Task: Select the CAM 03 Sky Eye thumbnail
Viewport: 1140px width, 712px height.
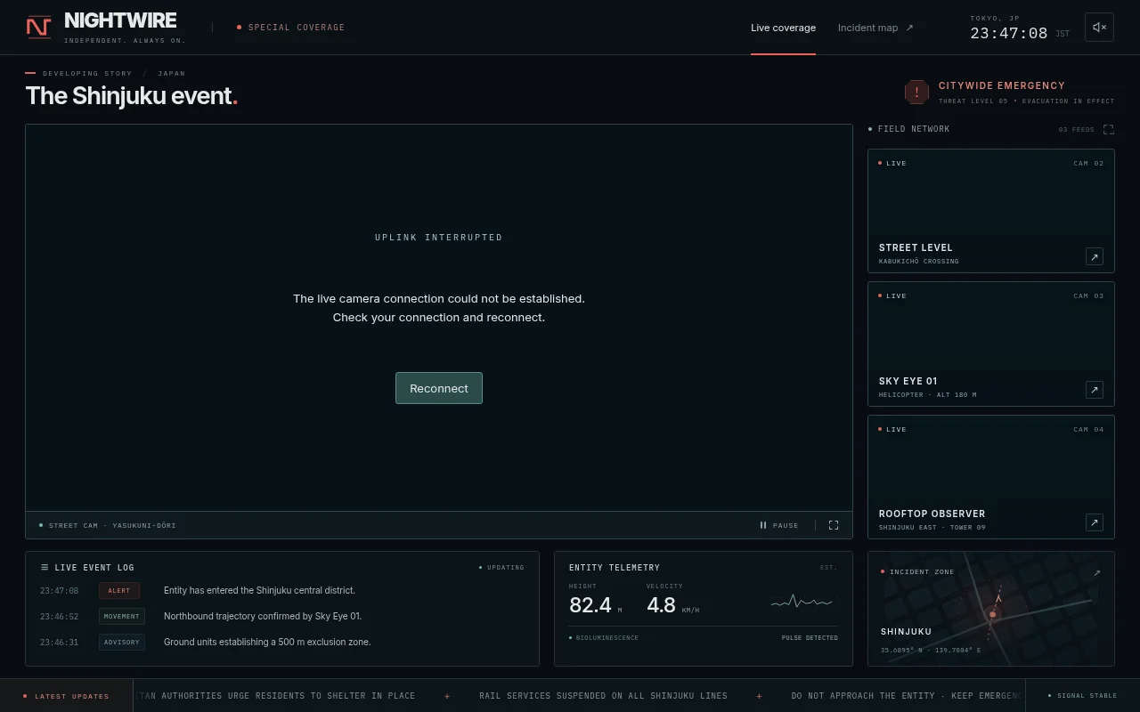Action: point(991,344)
